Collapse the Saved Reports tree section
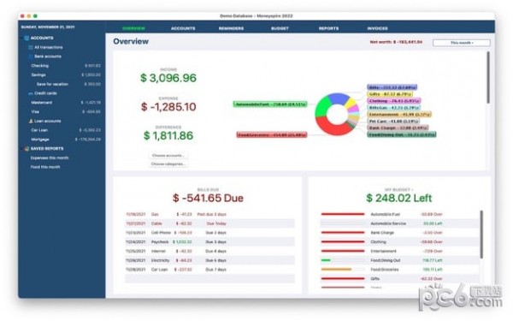Image resolution: width=513 pixels, height=321 pixels. pos(22,149)
